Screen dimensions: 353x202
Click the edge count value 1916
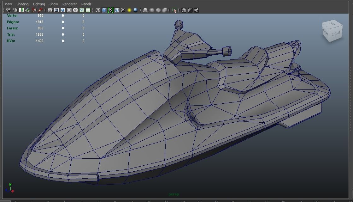pos(39,22)
